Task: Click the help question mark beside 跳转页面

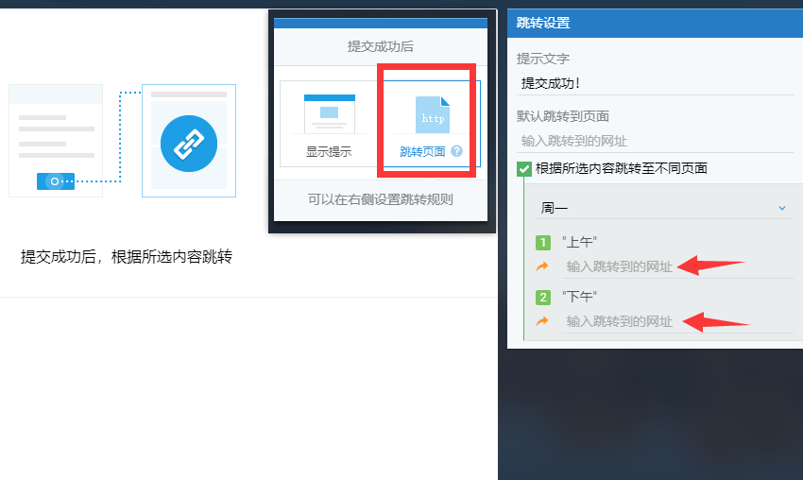Action: coord(457,151)
